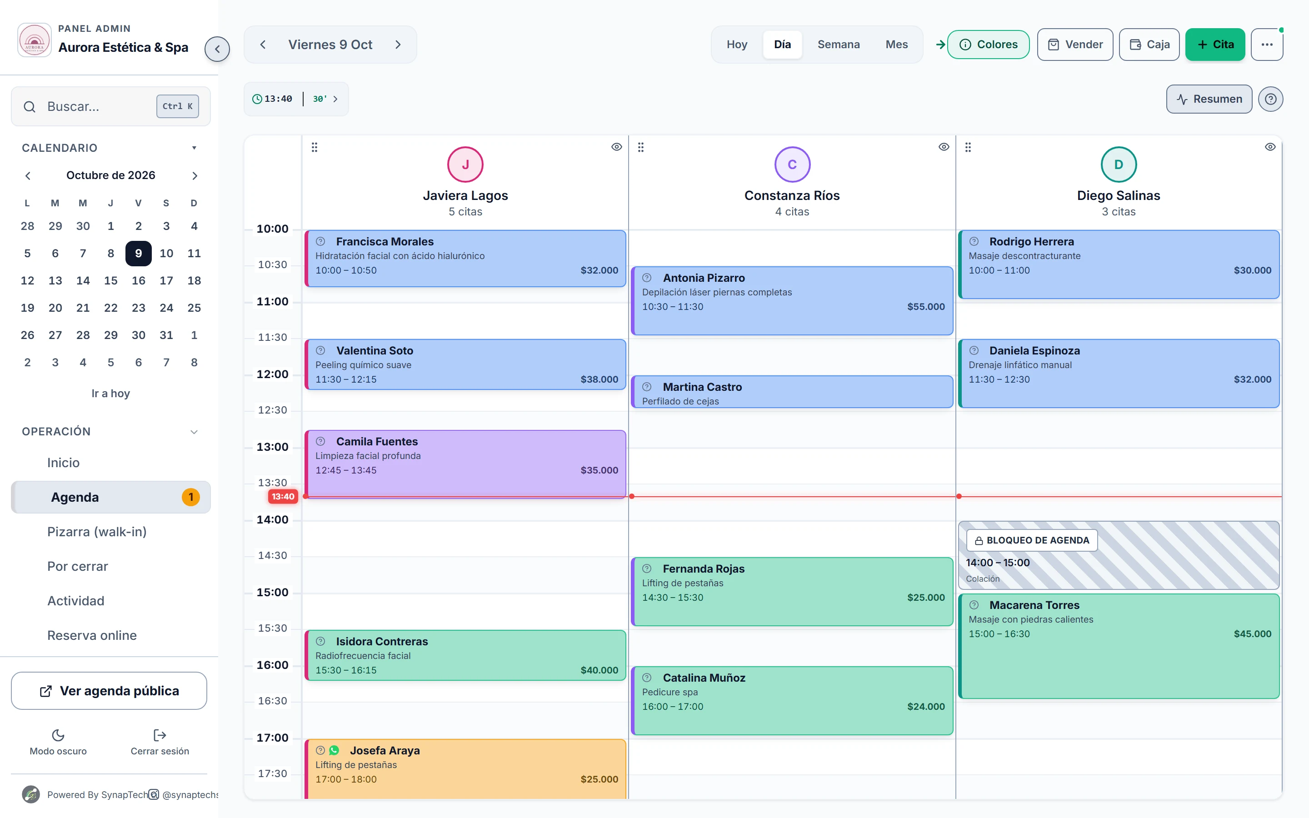Screen dimensions: 1309x818
Task: Click drag handle of Constanza Ríos column
Action: pyautogui.click(x=641, y=147)
